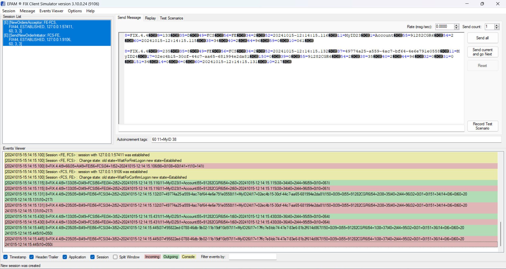Select pink MyID26 execution report row
The width and height of the screenshot is (506, 269).
tap(250, 242)
